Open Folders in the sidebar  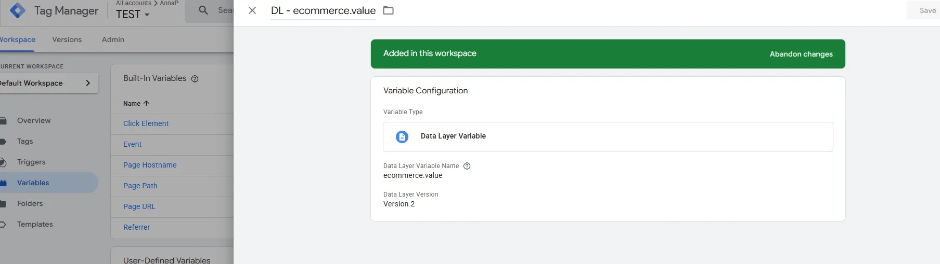[x=30, y=203]
